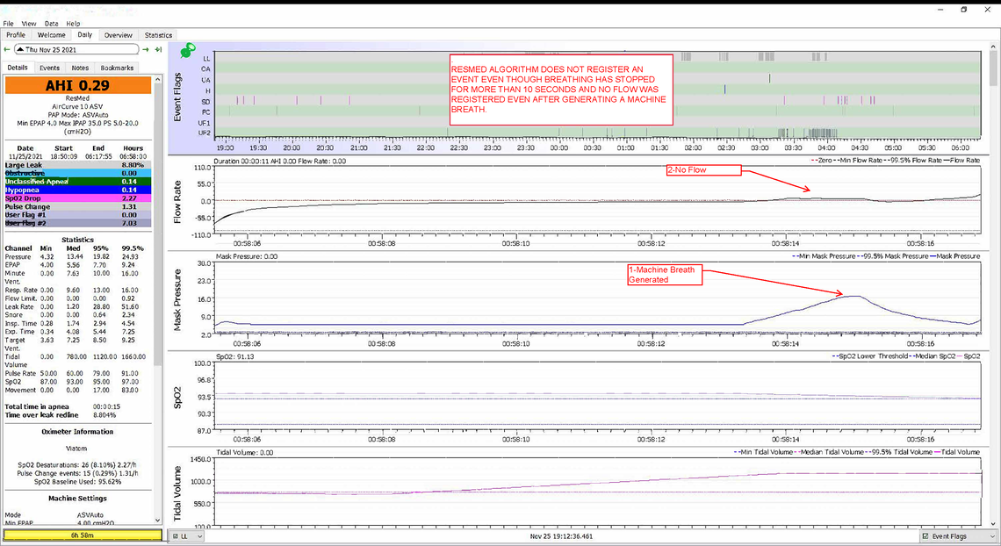Click the UF2 row label in Event Flags
The width and height of the screenshot is (1001, 546).
click(205, 133)
